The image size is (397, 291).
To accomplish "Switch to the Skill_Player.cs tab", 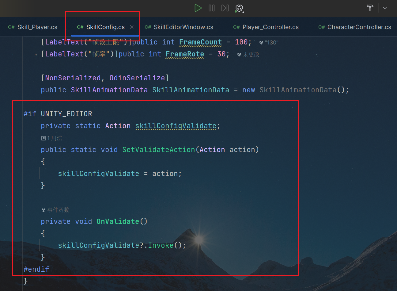I will [x=33, y=27].
